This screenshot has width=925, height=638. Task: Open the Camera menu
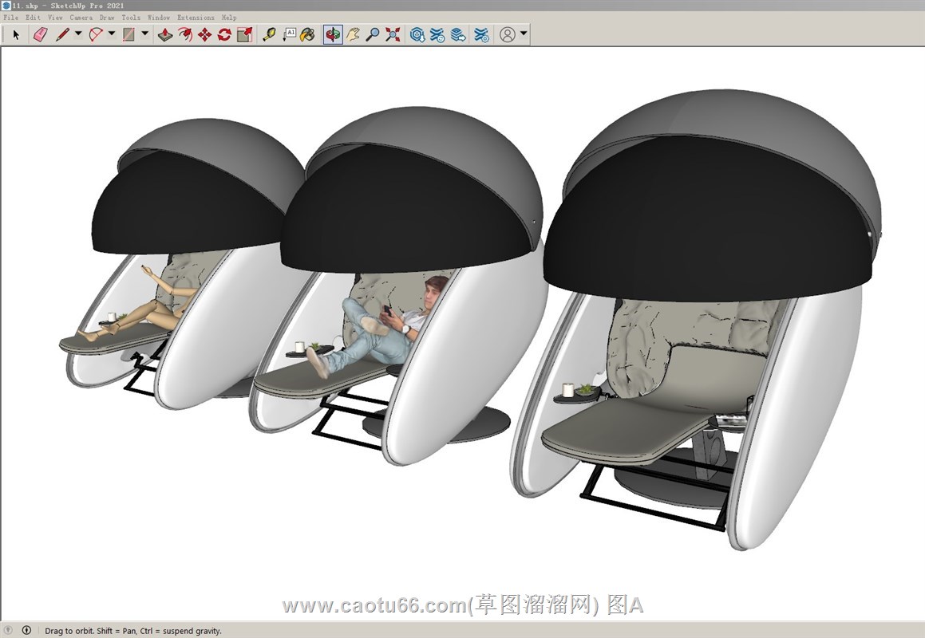click(81, 17)
